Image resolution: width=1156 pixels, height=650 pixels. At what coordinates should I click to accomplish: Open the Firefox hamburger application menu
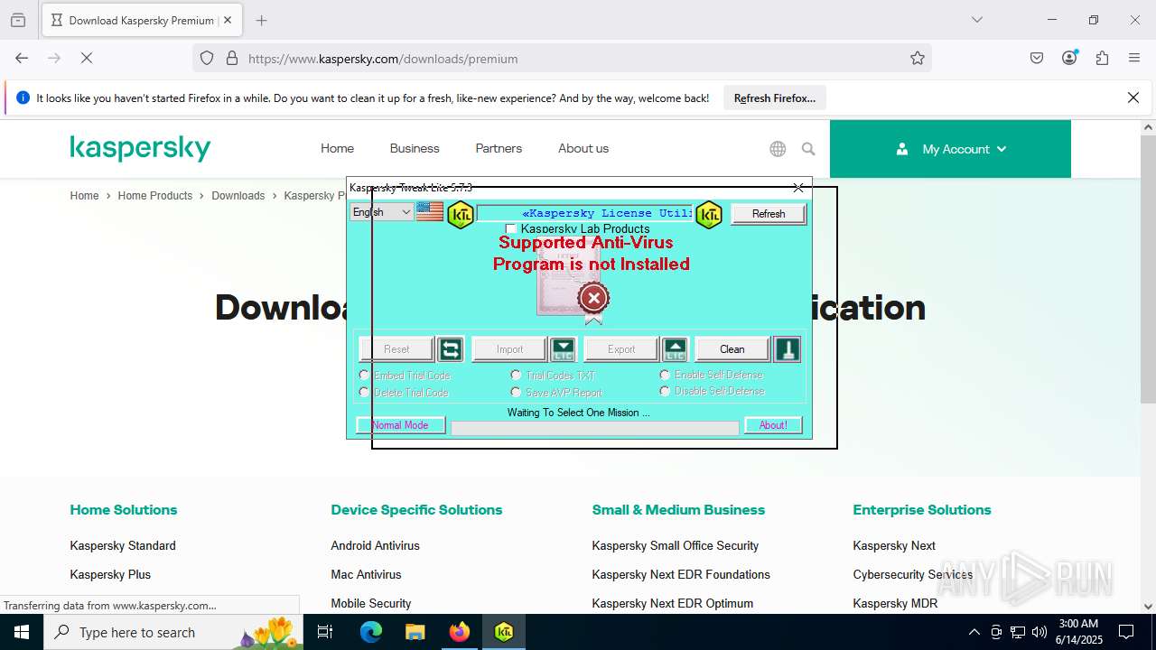tap(1134, 58)
